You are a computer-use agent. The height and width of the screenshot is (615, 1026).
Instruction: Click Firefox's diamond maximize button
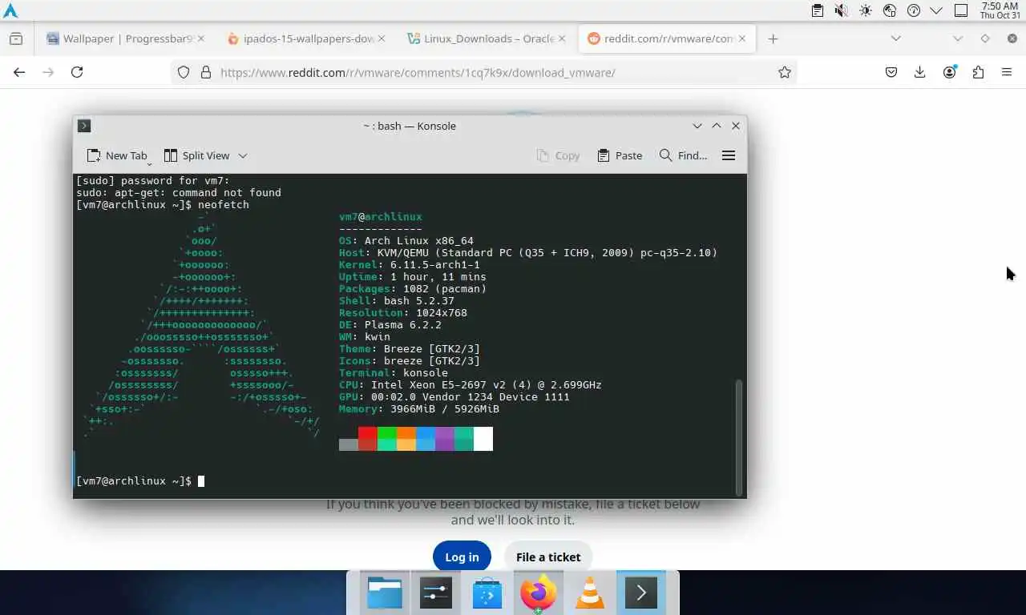(985, 38)
